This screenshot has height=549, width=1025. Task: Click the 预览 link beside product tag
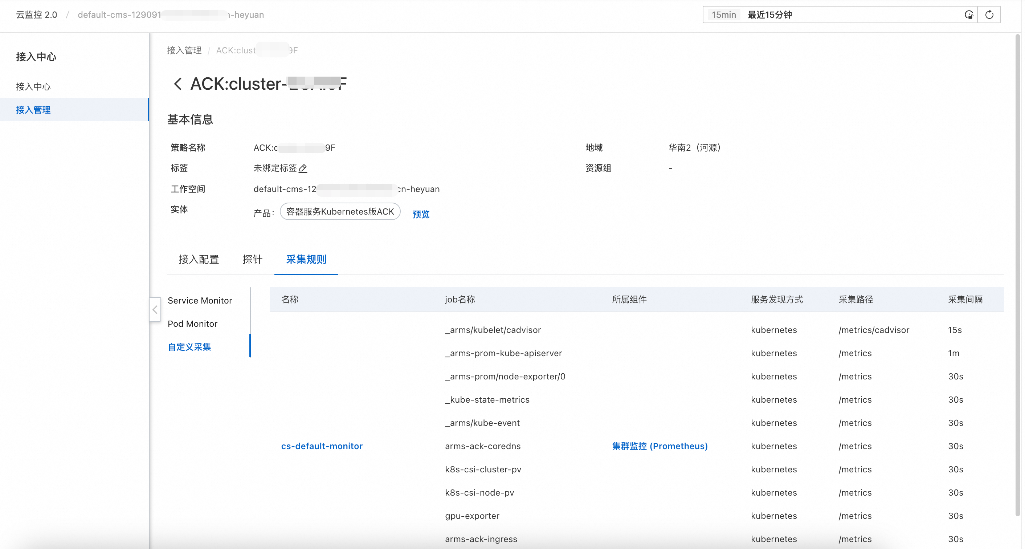[x=421, y=214]
